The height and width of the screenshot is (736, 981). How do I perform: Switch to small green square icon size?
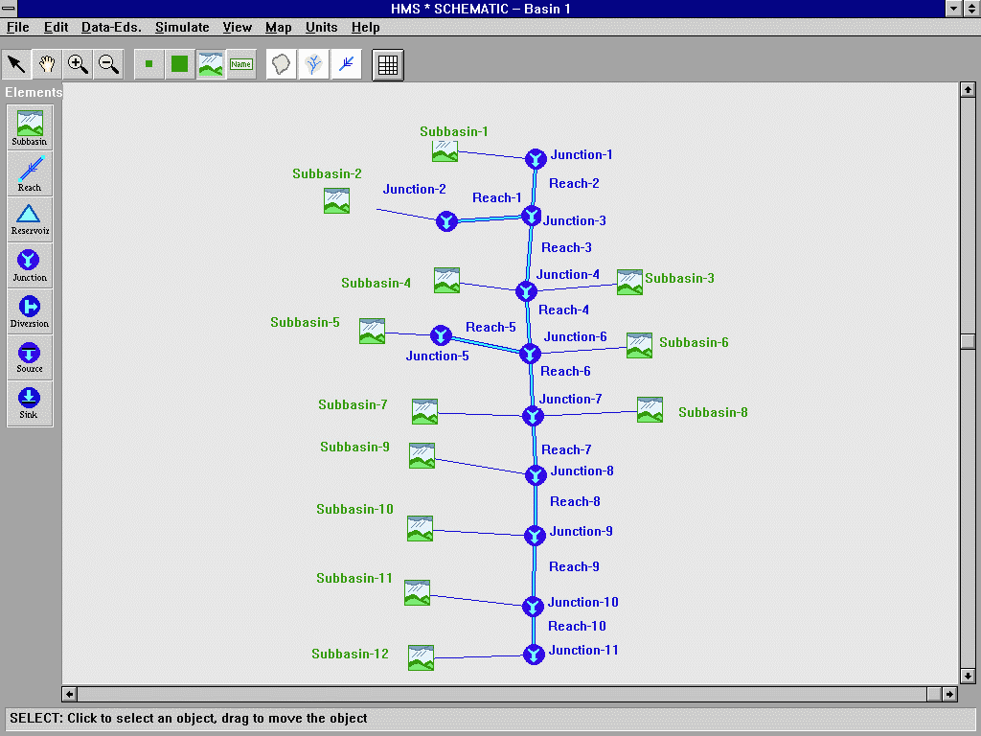point(148,64)
